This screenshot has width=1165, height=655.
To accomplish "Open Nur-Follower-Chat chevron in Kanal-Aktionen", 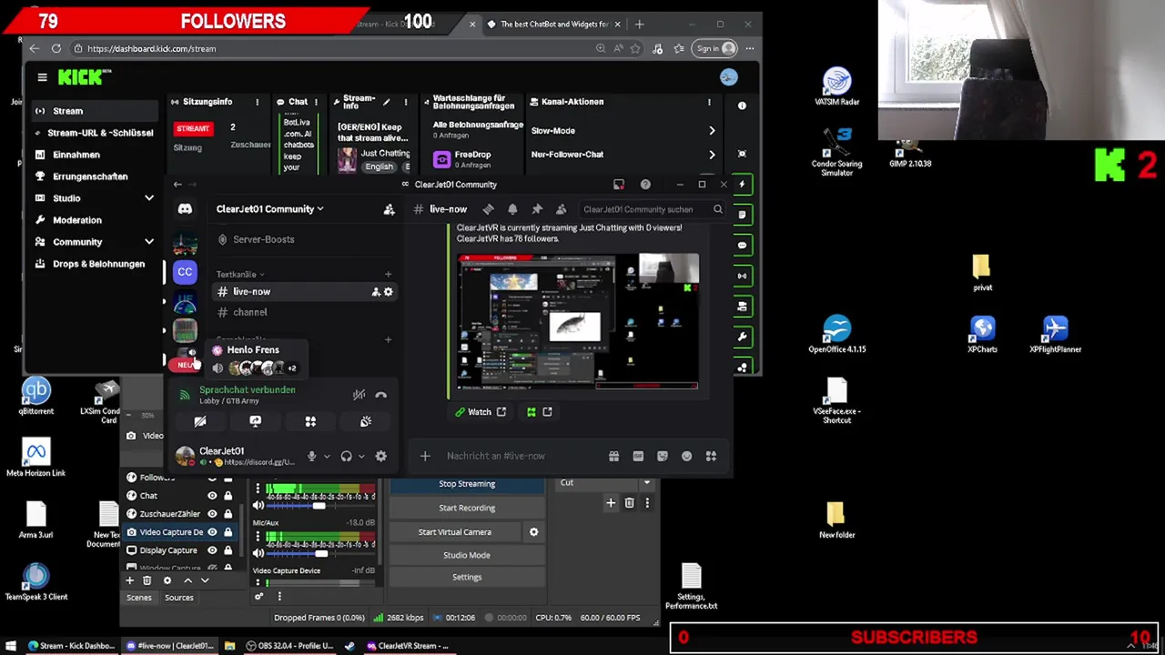I will point(712,155).
